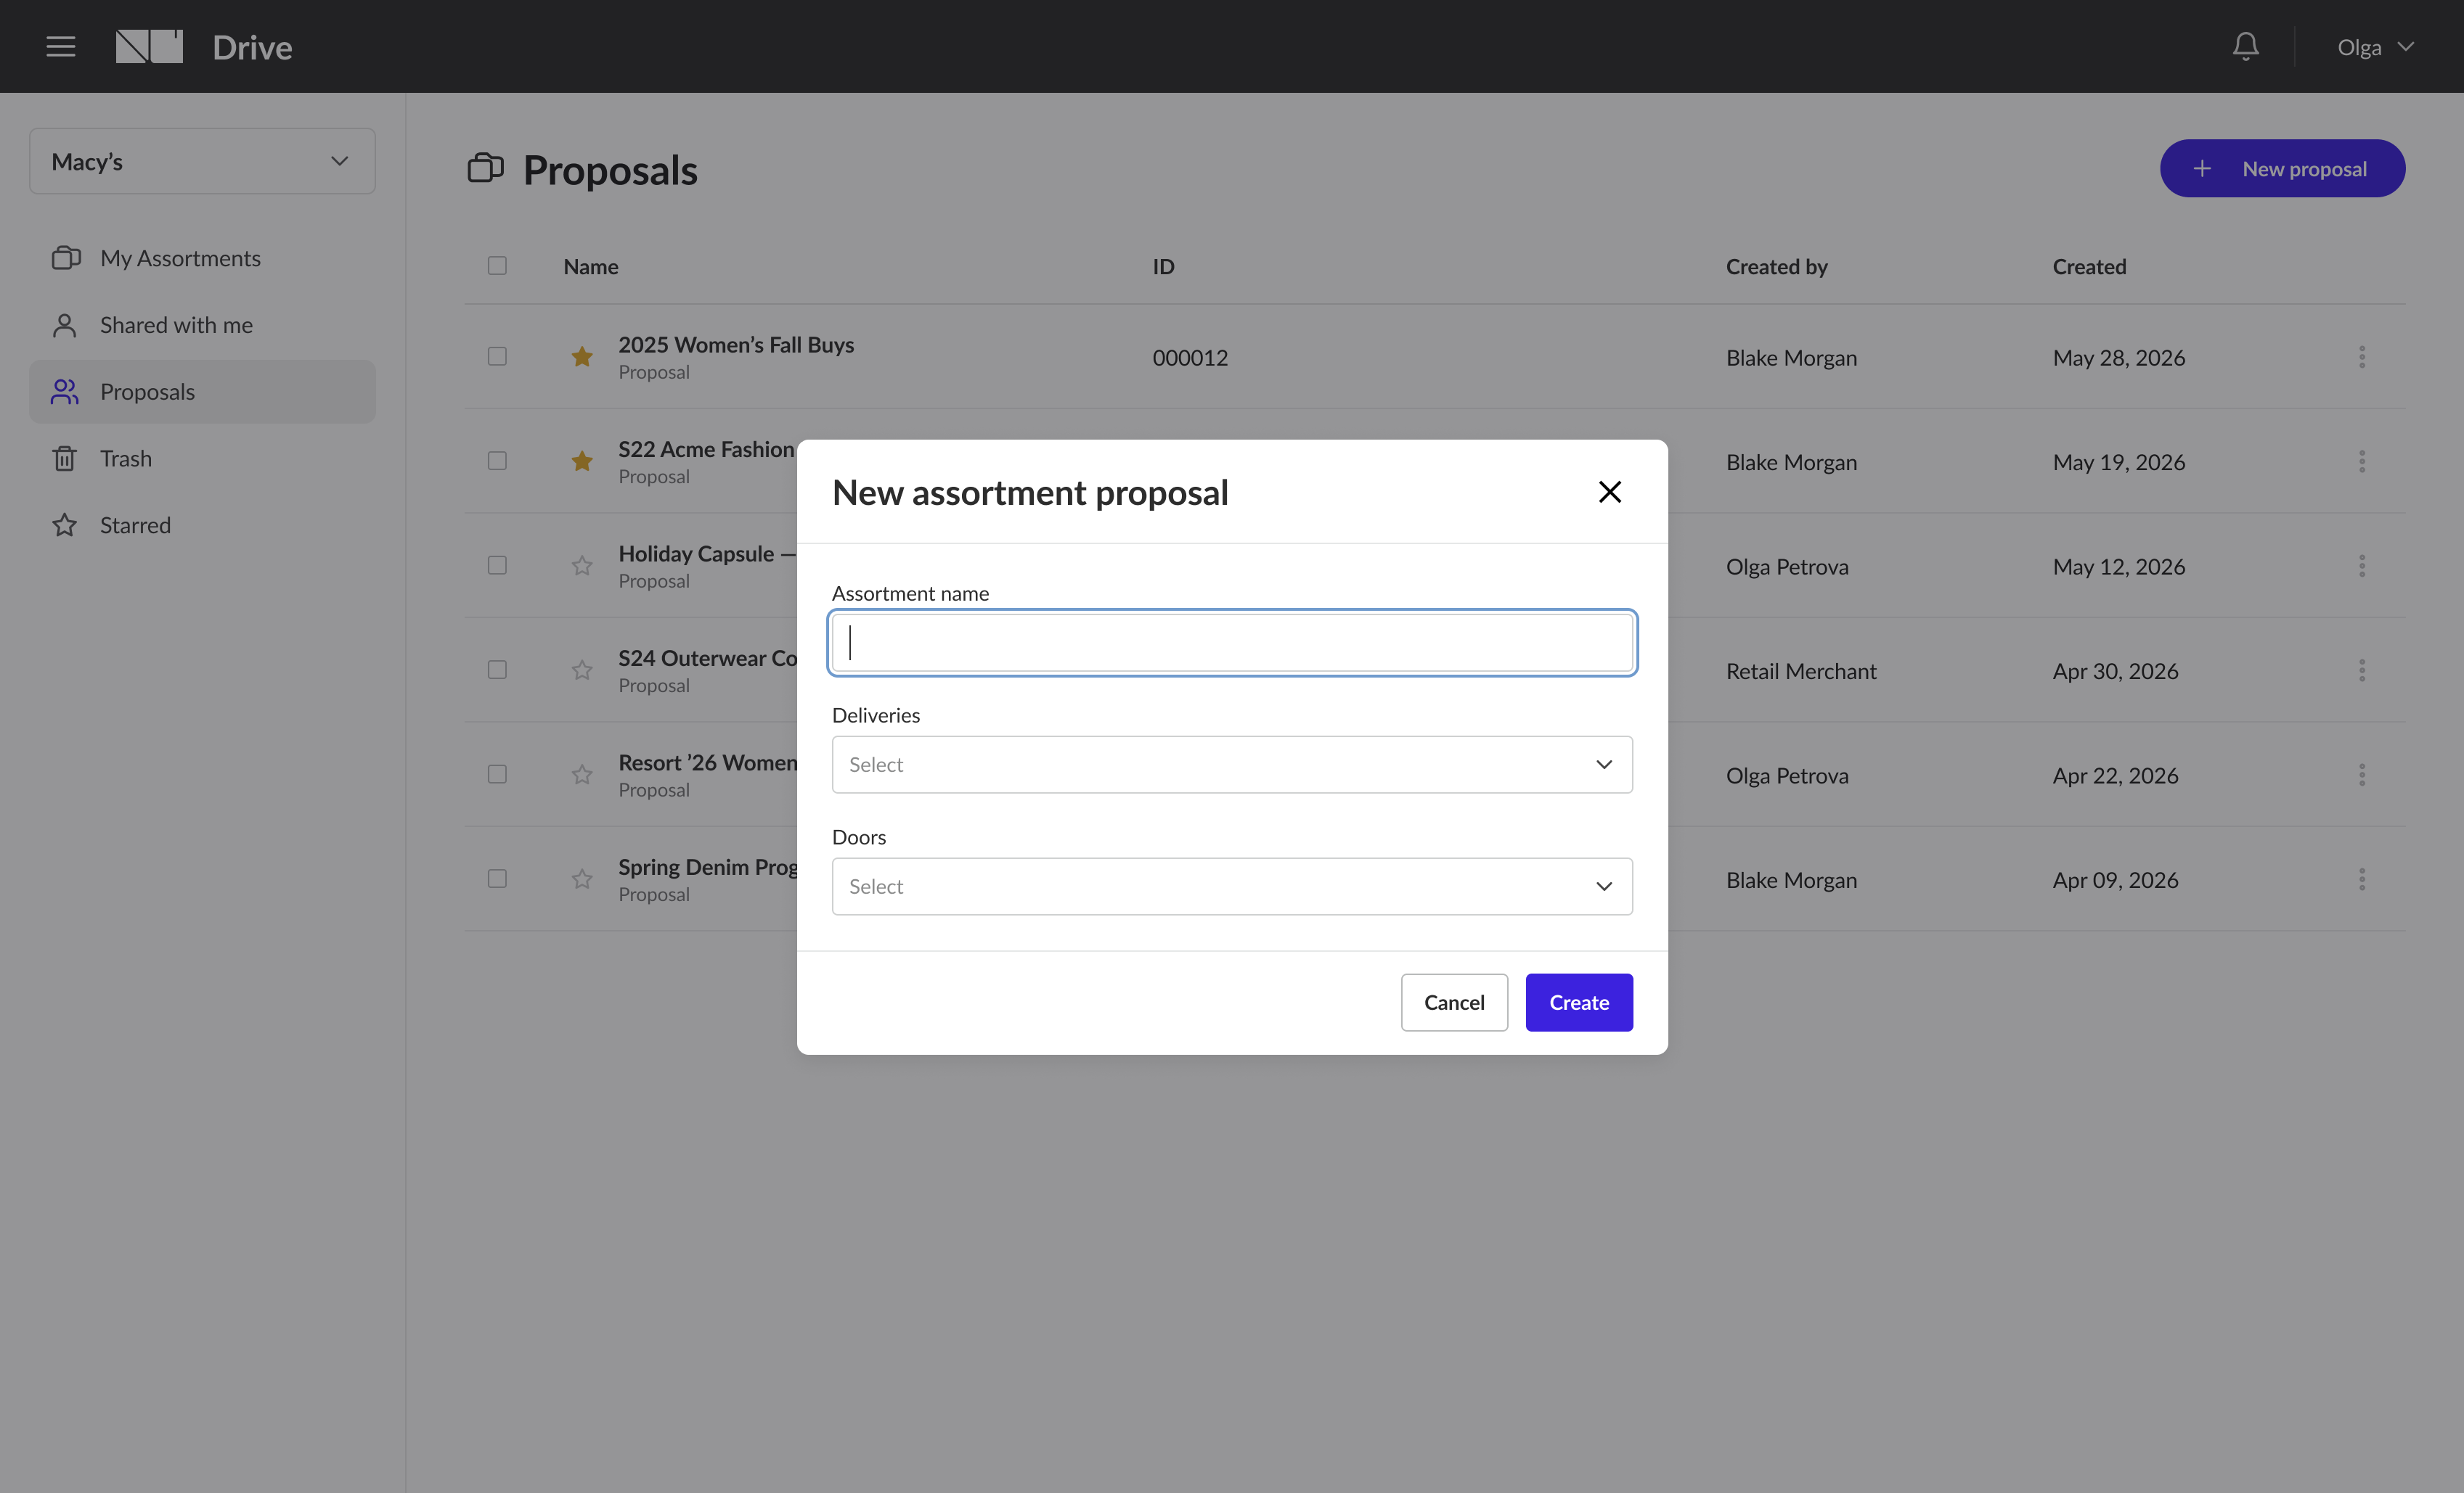Sort by the ID column header
Image resolution: width=2464 pixels, height=1493 pixels.
point(1163,267)
